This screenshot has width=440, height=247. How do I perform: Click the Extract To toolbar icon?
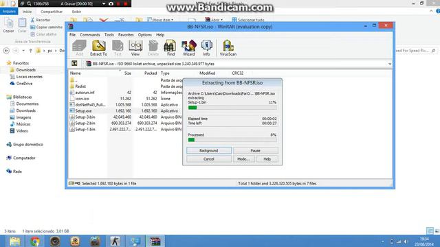point(98,48)
